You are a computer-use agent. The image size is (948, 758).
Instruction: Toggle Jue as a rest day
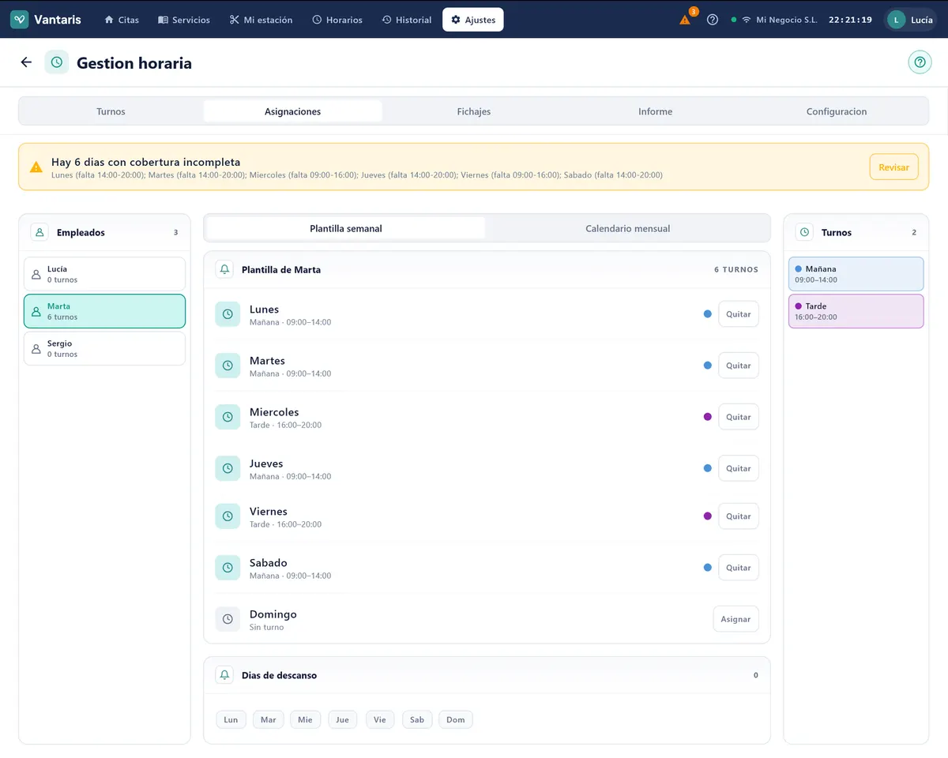(x=343, y=719)
